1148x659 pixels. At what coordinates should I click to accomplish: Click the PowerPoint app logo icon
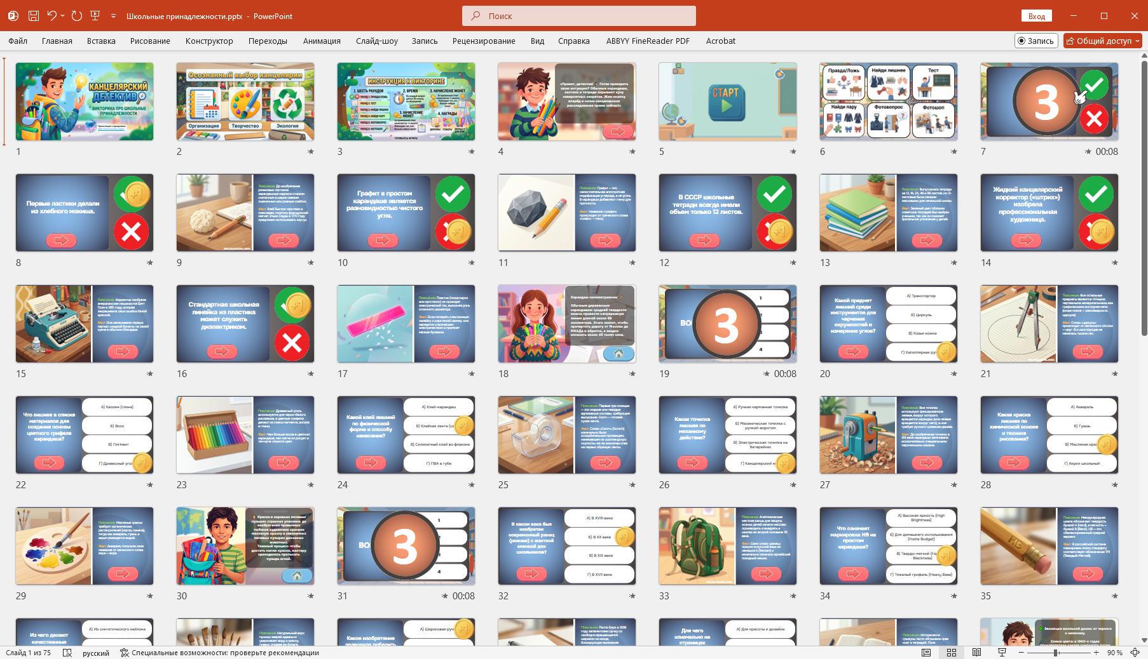pos(13,16)
